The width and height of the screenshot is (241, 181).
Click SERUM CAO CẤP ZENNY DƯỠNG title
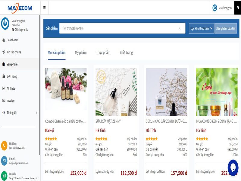coord(166,122)
